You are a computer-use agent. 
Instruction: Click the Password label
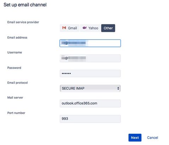pos(14,68)
